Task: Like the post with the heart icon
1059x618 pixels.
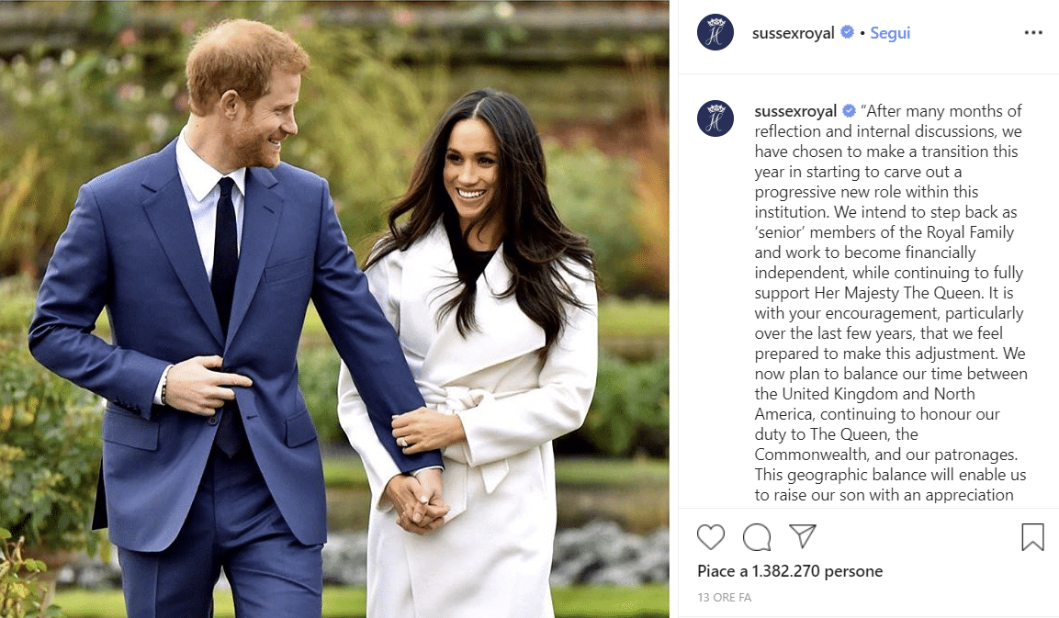Action: click(711, 537)
